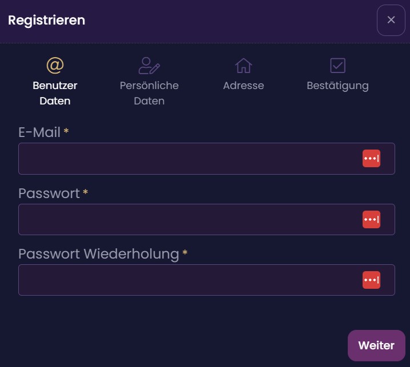Focus the E-Mail input field

click(207, 159)
